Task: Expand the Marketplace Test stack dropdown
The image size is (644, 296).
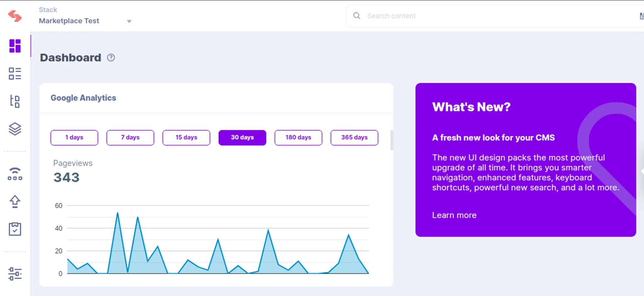Action: (129, 21)
